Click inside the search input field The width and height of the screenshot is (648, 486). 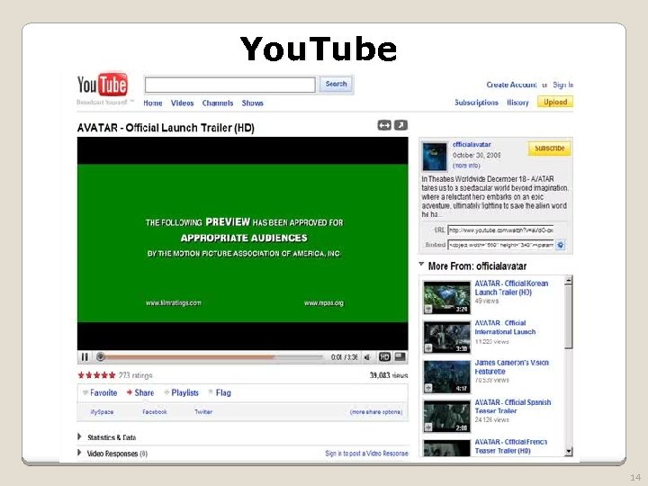229,85
